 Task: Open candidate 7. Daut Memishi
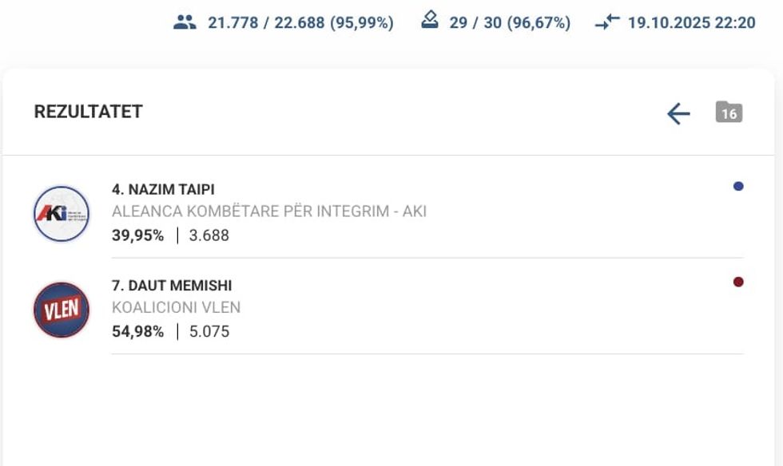172,286
